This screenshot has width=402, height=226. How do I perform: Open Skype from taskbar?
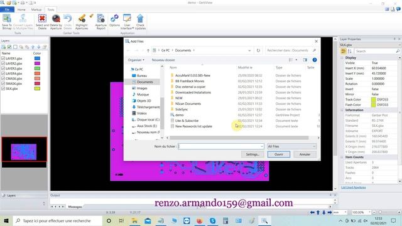pos(212,220)
